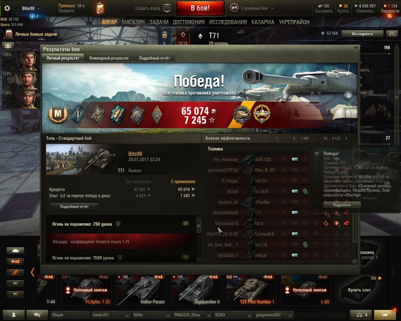Open the premium shop bag icon
This screenshot has height=321, width=401.
tap(100, 8)
